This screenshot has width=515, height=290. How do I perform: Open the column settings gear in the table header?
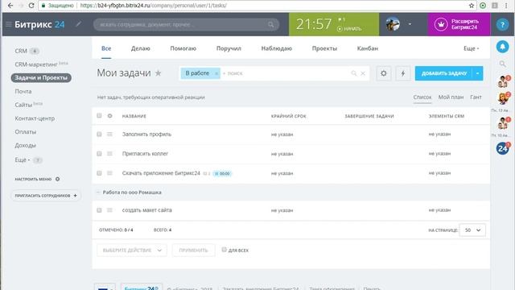pyautogui.click(x=109, y=116)
